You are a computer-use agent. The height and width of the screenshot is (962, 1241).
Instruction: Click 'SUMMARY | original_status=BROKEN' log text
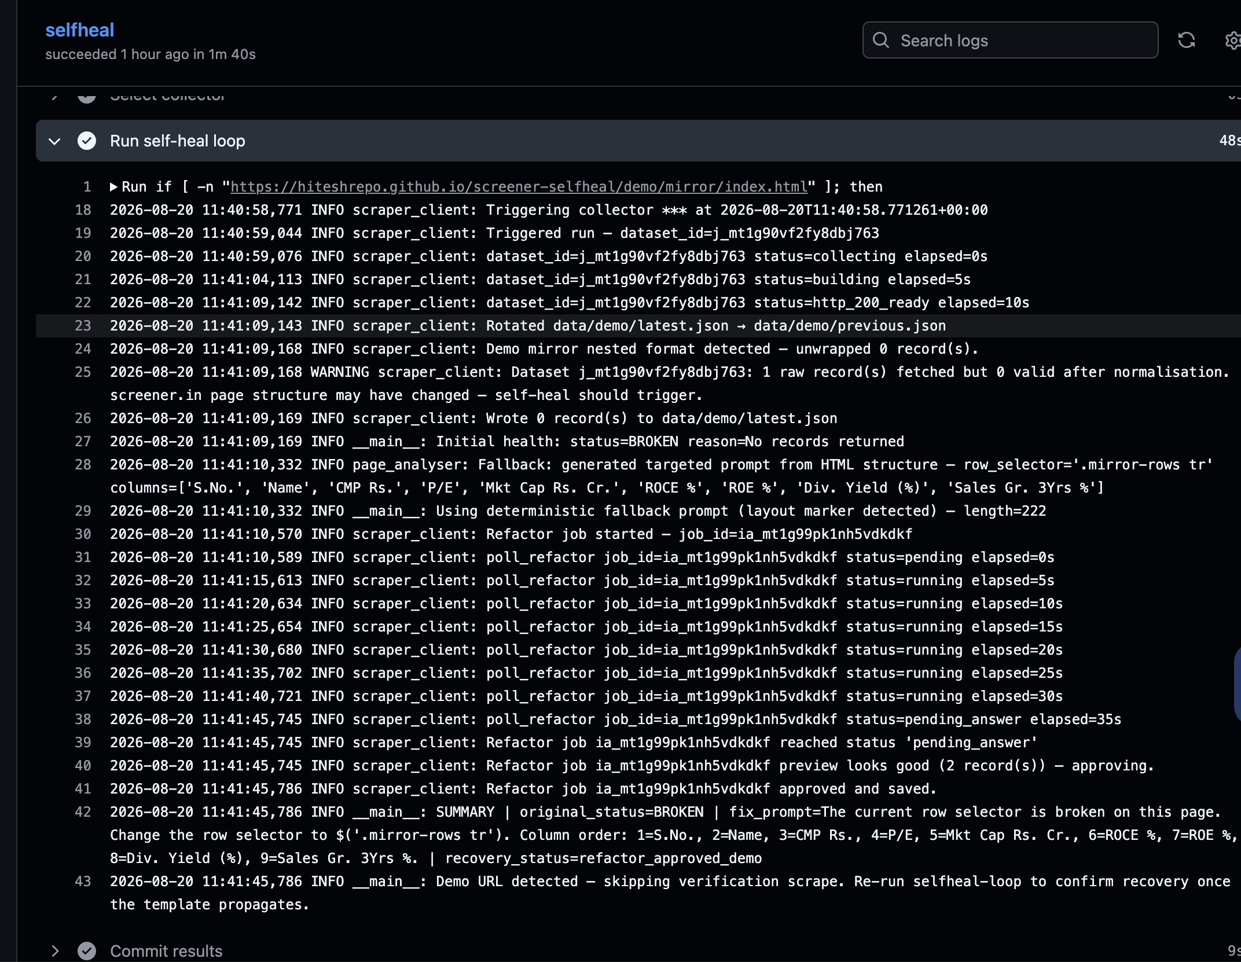[x=570, y=812]
